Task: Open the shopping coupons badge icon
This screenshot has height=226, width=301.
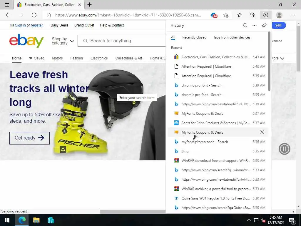Action: pos(214,15)
